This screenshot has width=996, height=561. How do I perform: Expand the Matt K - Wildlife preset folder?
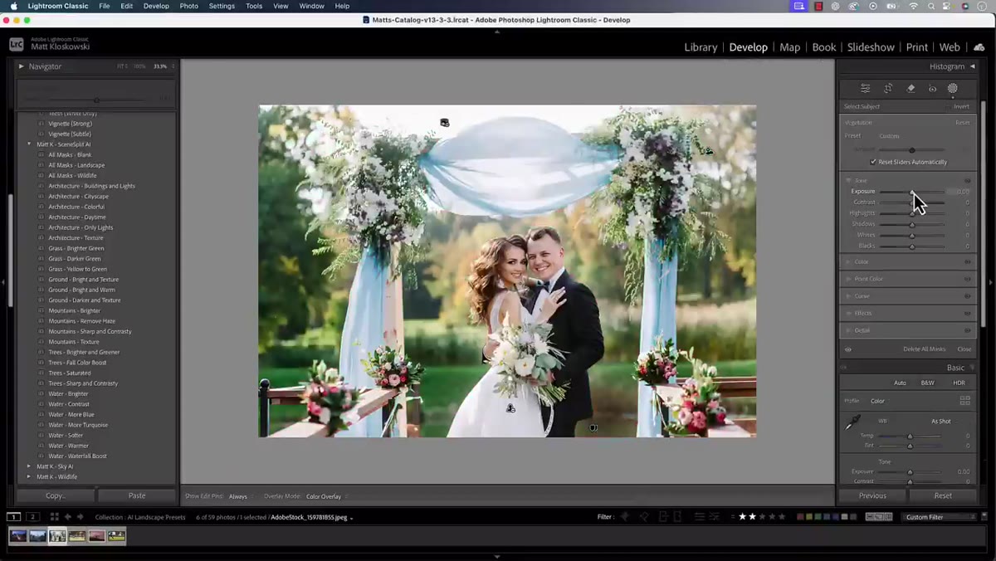(29, 477)
